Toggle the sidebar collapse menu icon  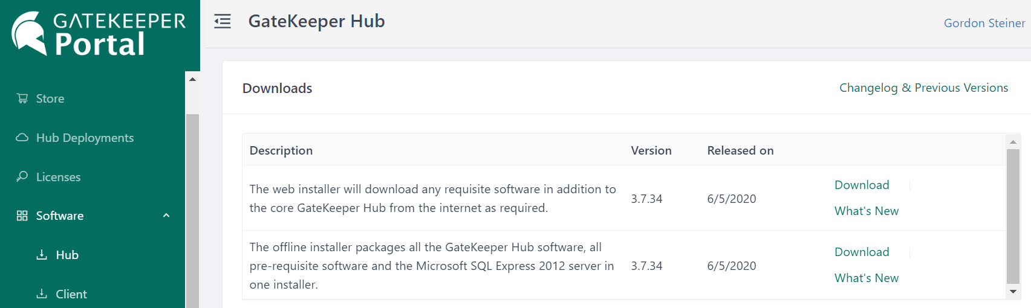click(x=223, y=22)
